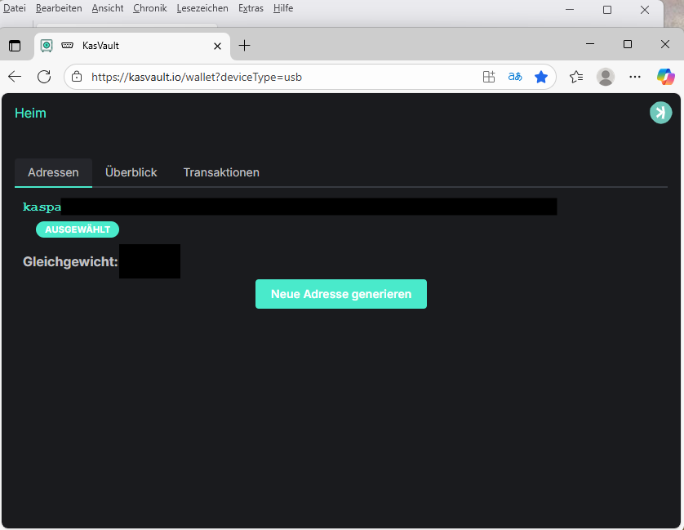Open the translate page icon
684x530 pixels.
pyautogui.click(x=515, y=77)
